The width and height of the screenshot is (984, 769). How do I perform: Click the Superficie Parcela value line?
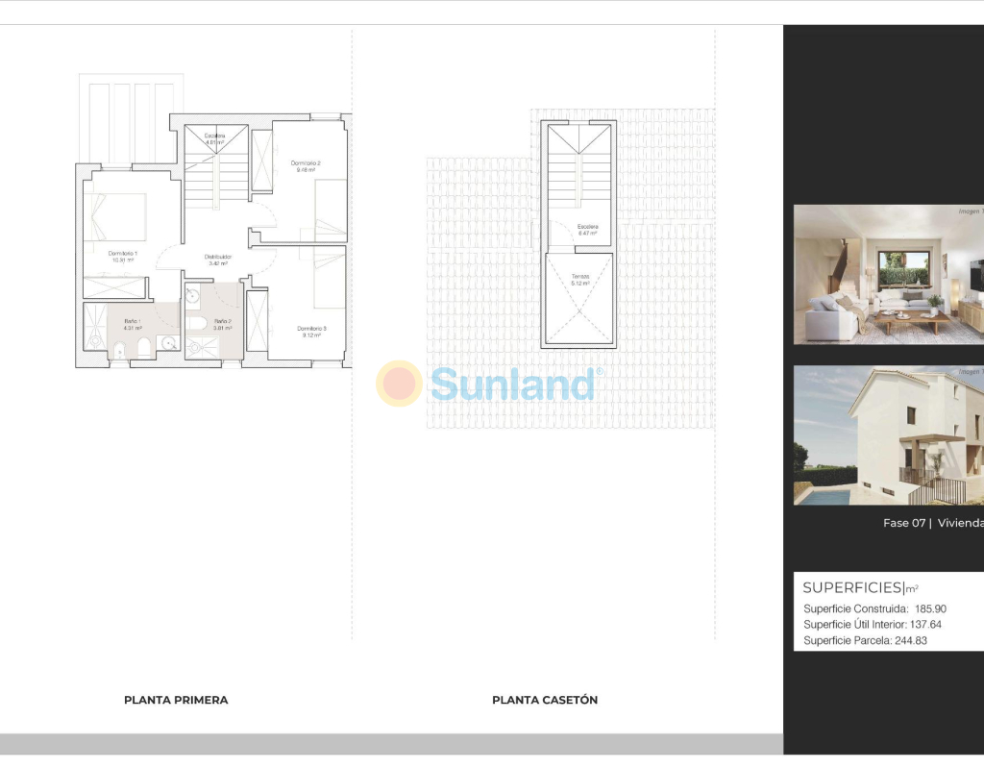tap(865, 640)
